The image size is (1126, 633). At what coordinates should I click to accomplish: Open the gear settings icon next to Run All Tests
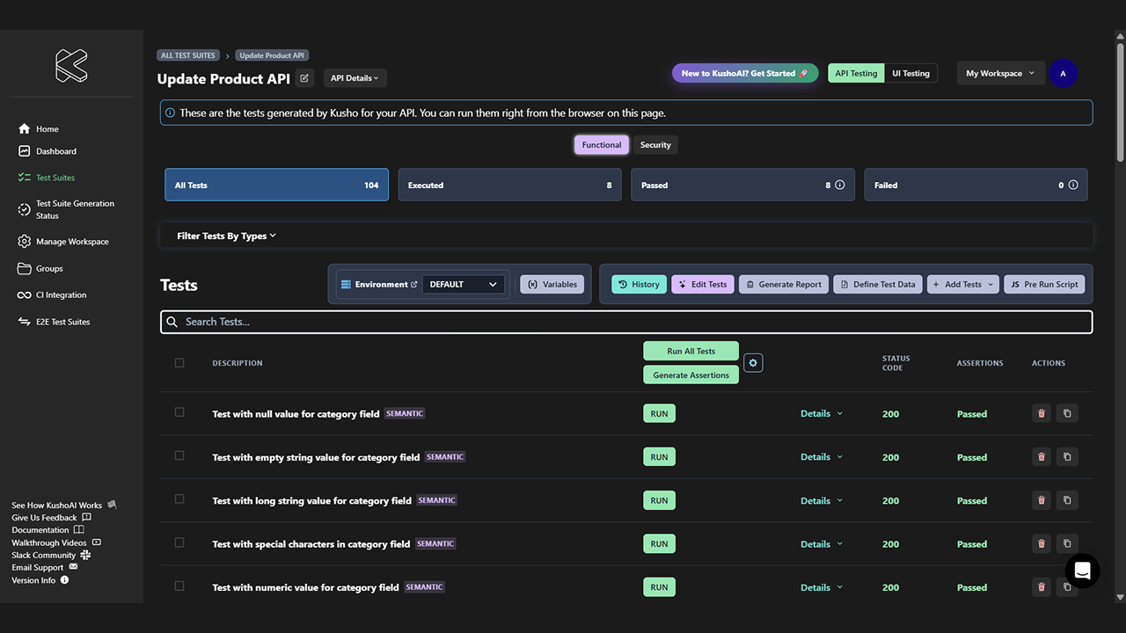753,362
